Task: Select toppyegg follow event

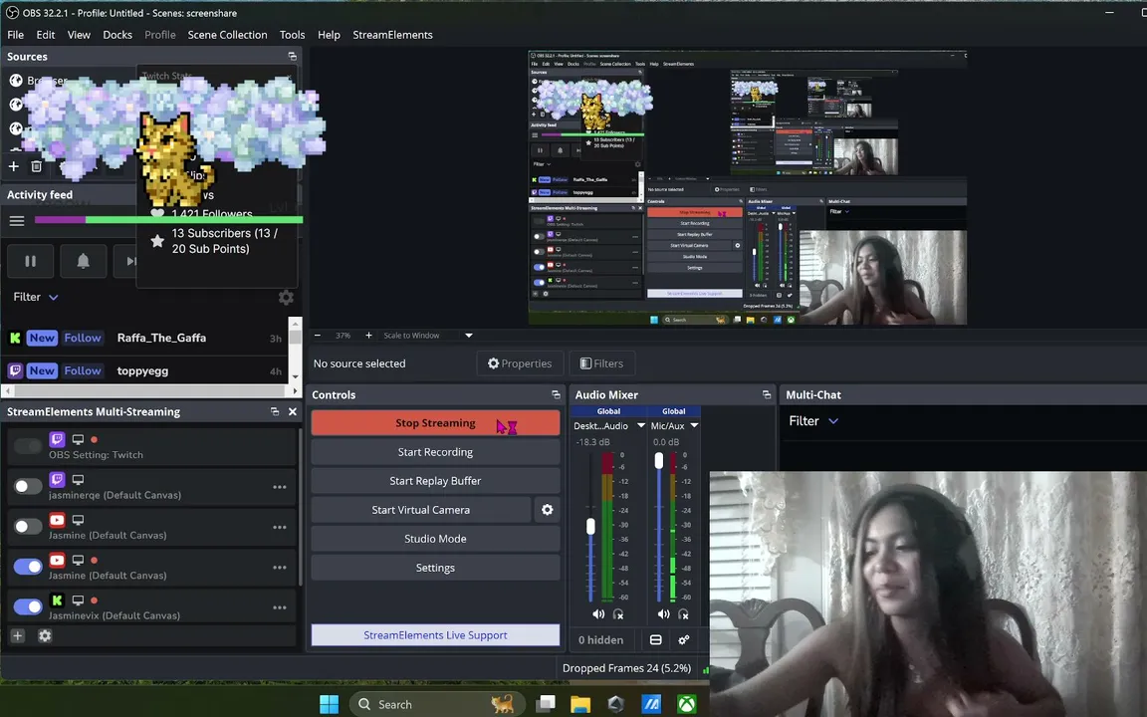Action: click(x=144, y=370)
